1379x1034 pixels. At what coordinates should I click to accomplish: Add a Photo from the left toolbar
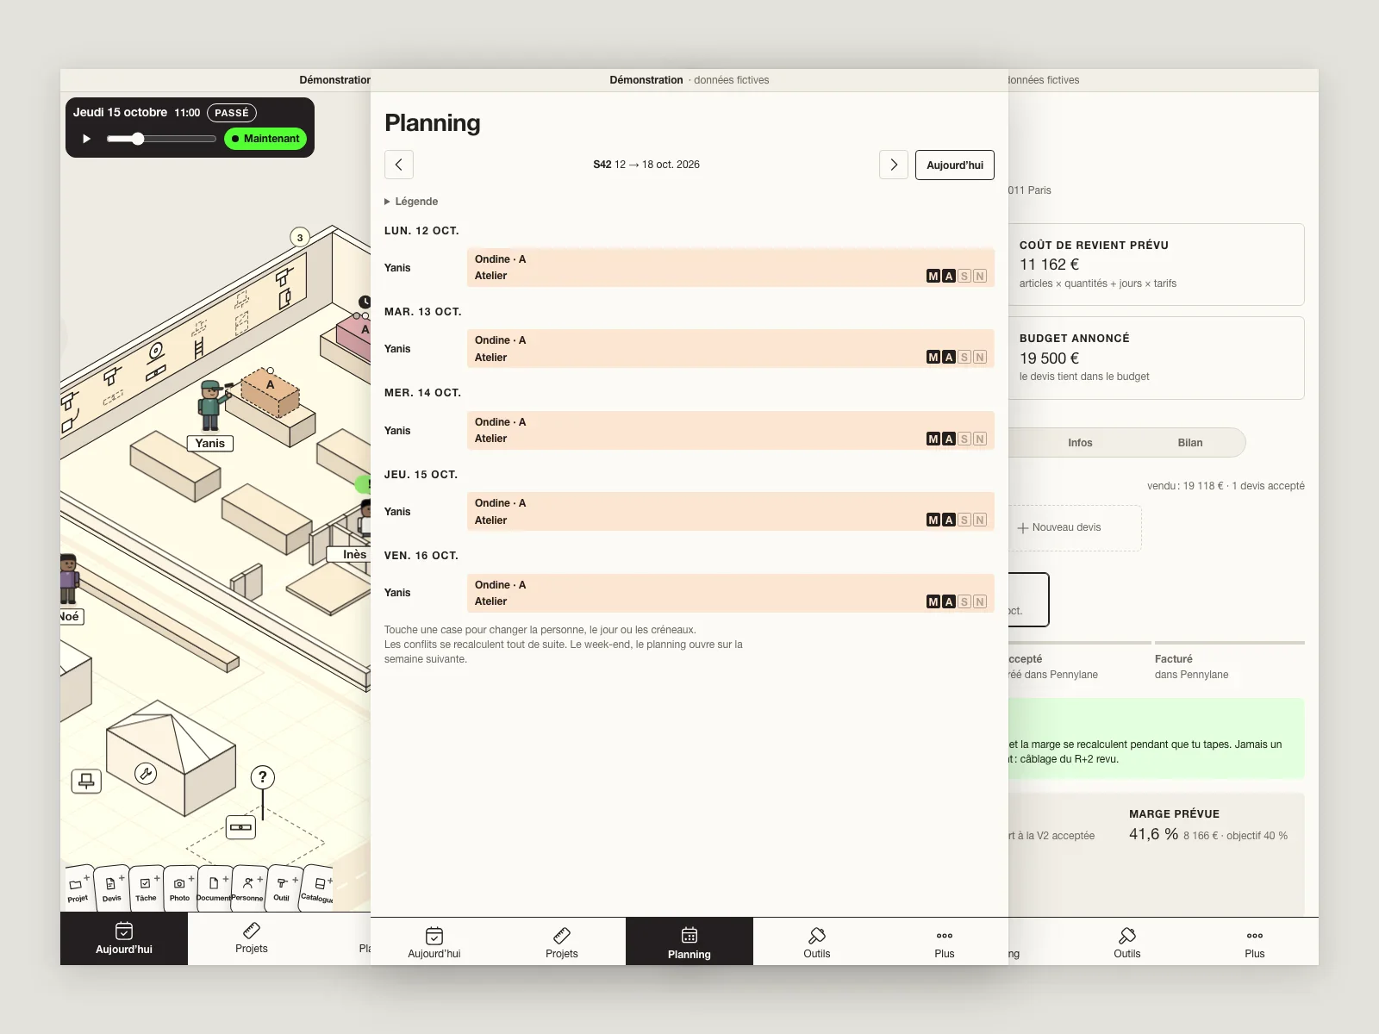(180, 888)
